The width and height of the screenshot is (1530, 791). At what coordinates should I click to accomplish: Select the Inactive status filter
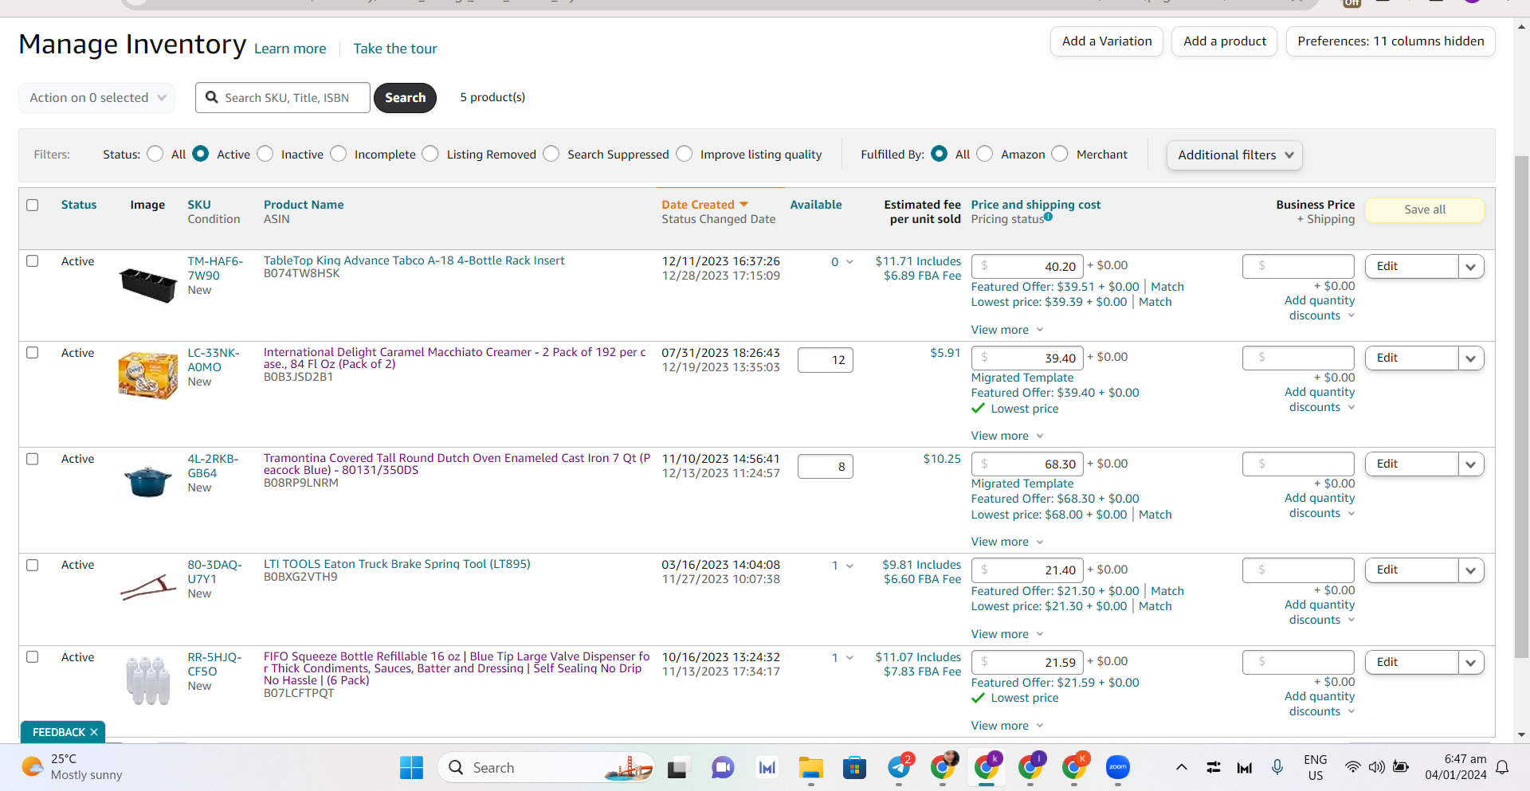265,154
